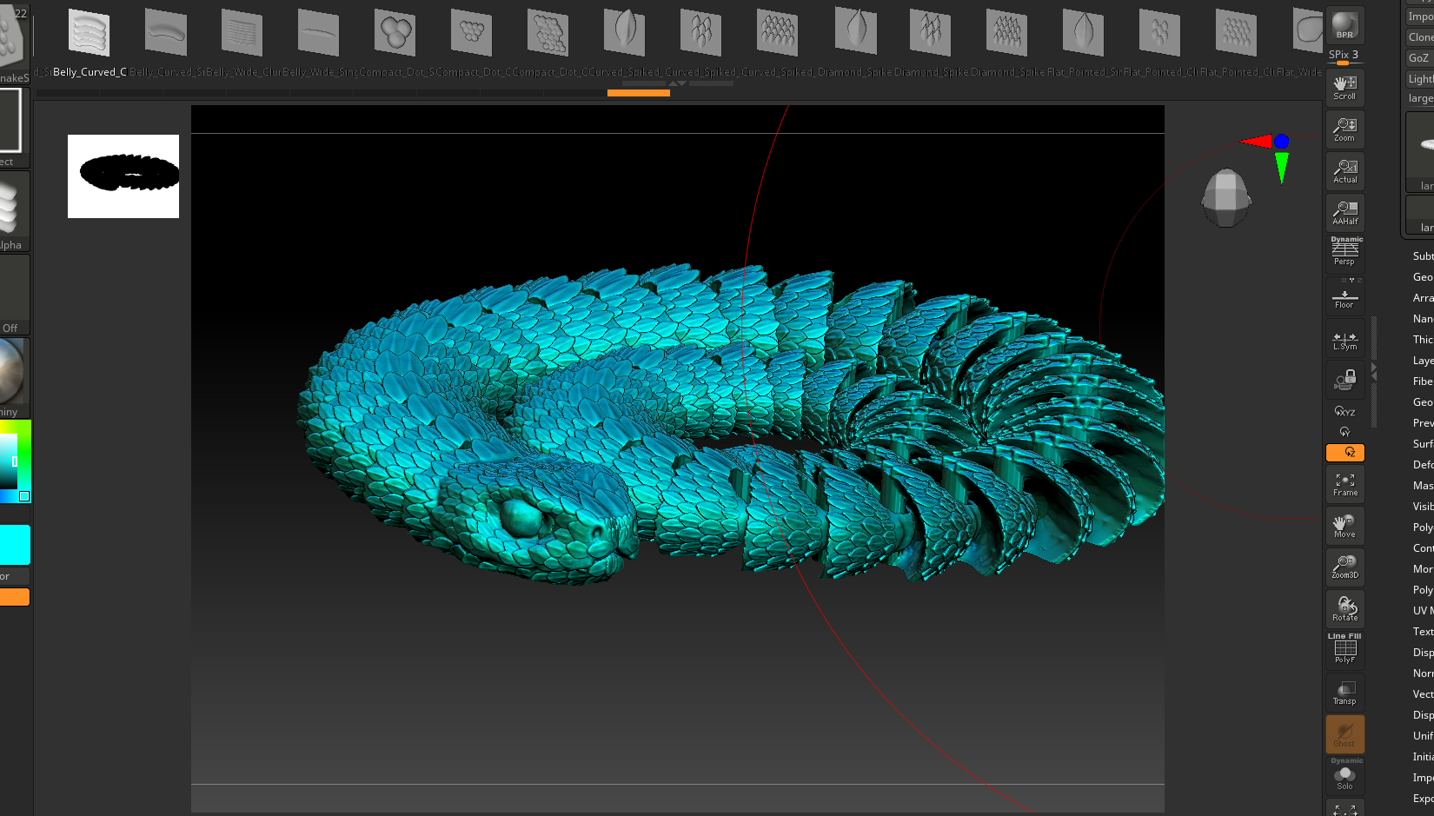Click the AAHalf view icon
This screenshot has width=1434, height=816.
point(1344,213)
